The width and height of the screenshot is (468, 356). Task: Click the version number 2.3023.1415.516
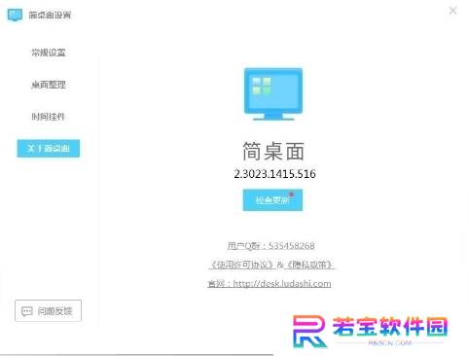pyautogui.click(x=274, y=174)
